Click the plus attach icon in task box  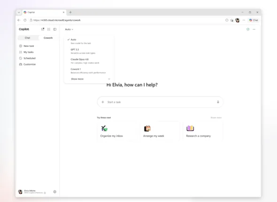[103, 102]
